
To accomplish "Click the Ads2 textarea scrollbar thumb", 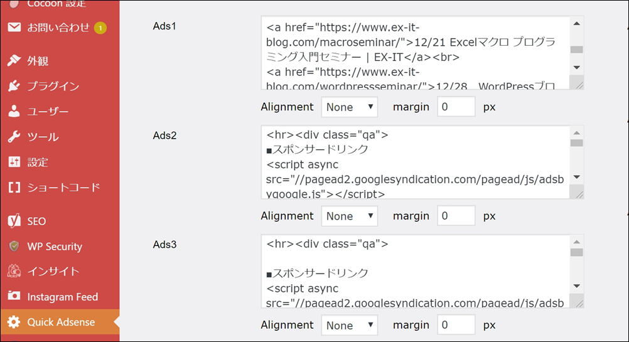I will (576, 142).
